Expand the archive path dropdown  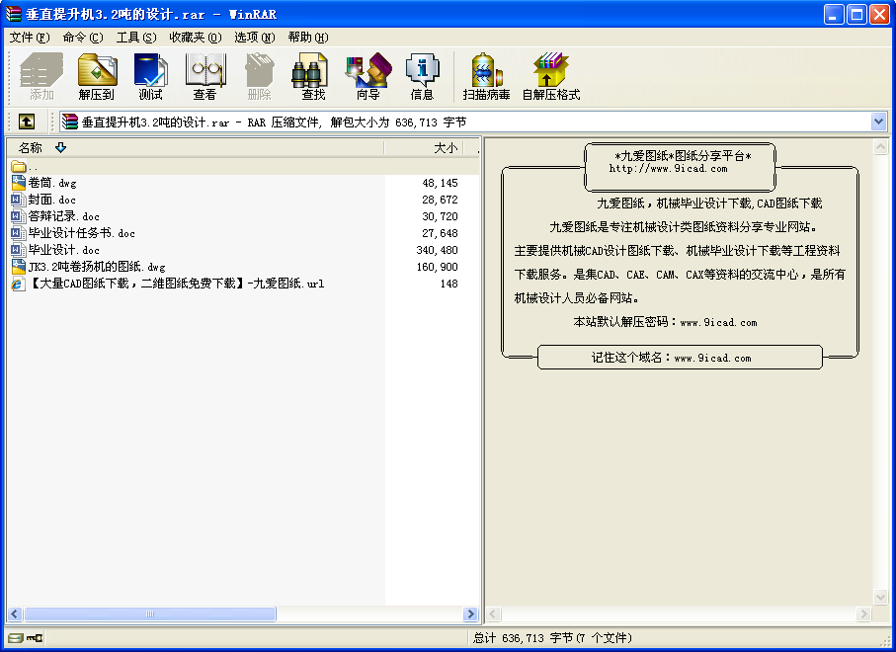coord(878,122)
